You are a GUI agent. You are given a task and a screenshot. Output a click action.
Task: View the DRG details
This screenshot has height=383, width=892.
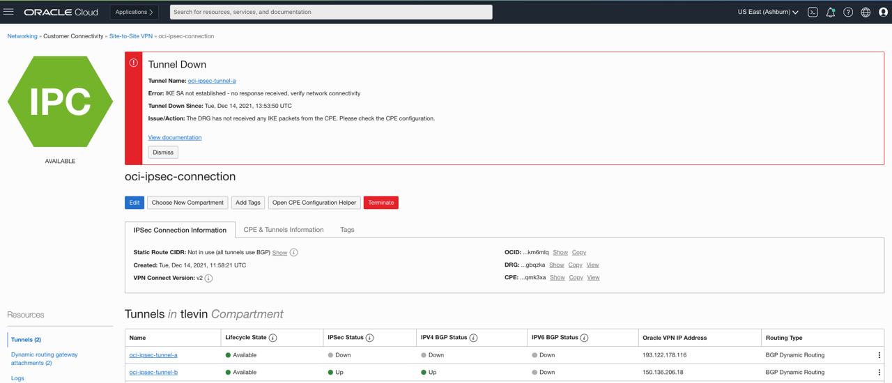pyautogui.click(x=593, y=265)
